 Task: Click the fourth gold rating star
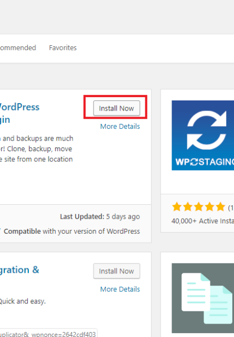pyautogui.click(x=209, y=207)
